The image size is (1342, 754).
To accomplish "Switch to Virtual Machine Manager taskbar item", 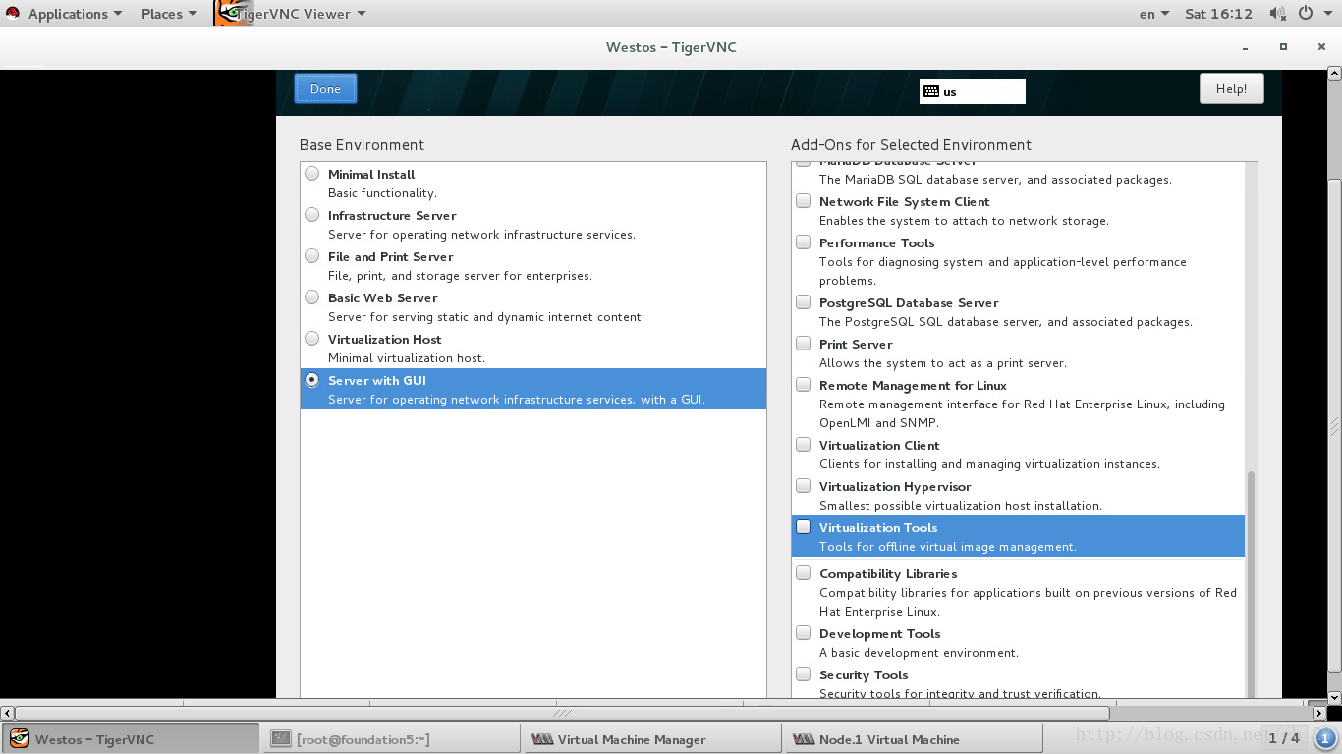I will coord(652,739).
